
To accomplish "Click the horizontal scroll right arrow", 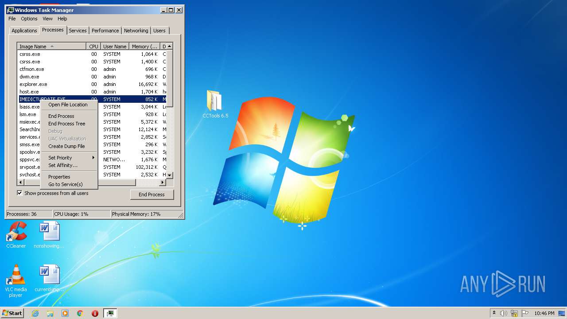I will pyautogui.click(x=163, y=182).
